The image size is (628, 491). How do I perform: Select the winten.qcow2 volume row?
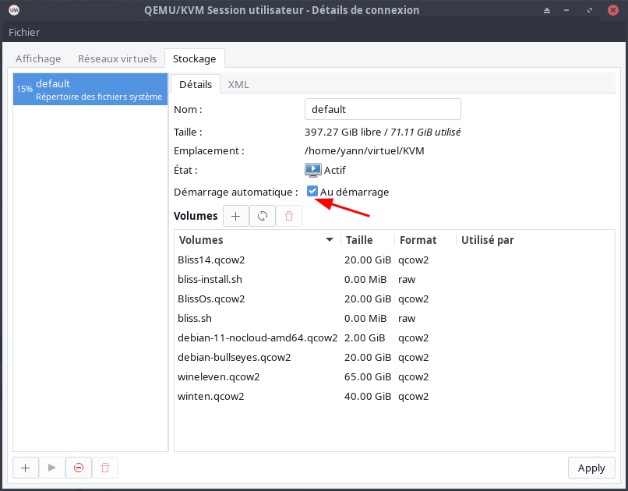coord(211,396)
